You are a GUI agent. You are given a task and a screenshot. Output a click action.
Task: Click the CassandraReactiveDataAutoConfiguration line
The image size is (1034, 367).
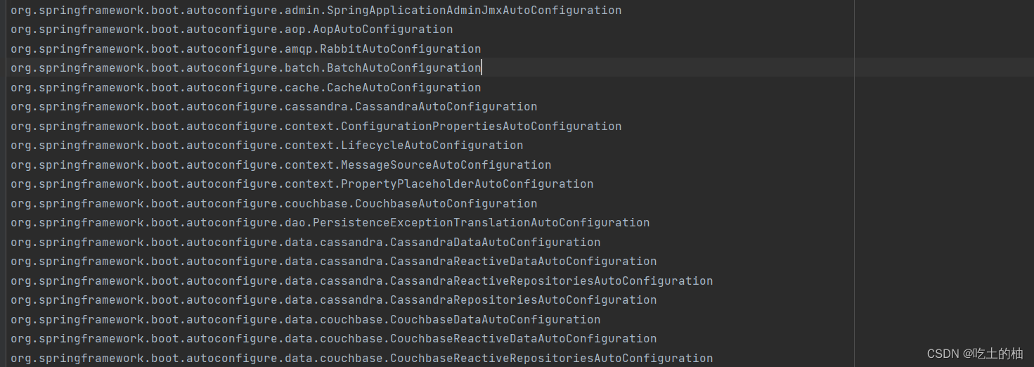(x=334, y=262)
